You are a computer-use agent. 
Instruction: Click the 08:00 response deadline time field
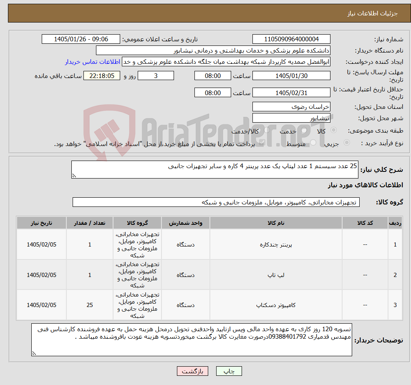pos(212,76)
